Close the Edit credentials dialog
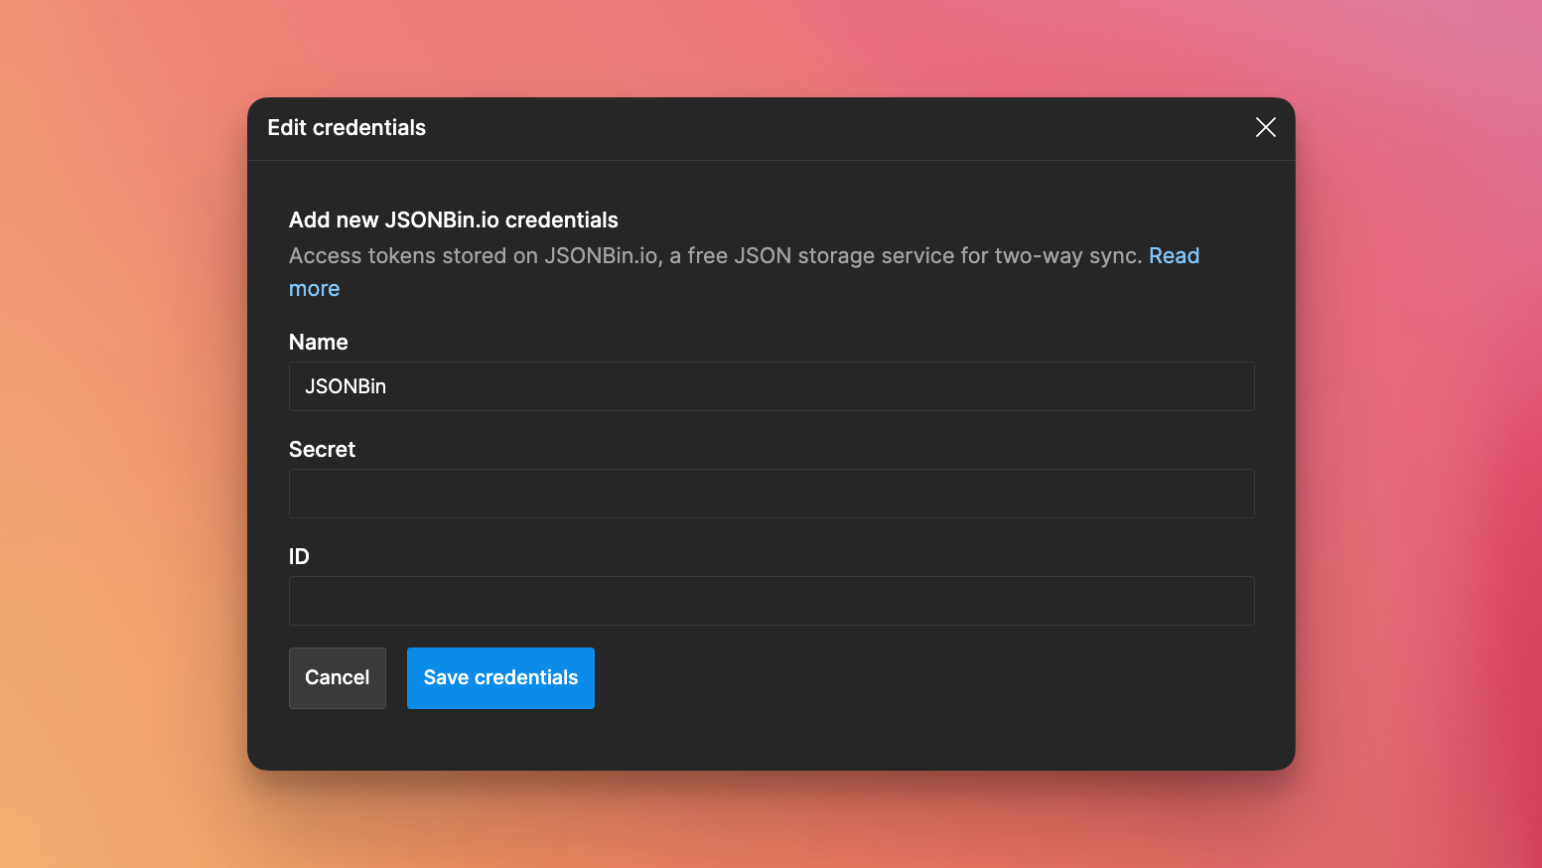This screenshot has height=868, width=1542. tap(1265, 127)
